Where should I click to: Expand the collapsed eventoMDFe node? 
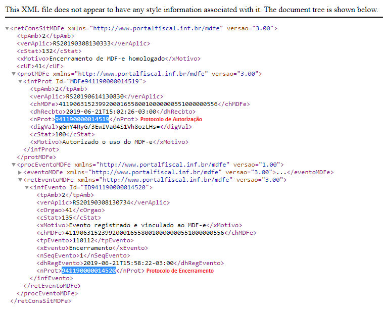click(x=20, y=172)
